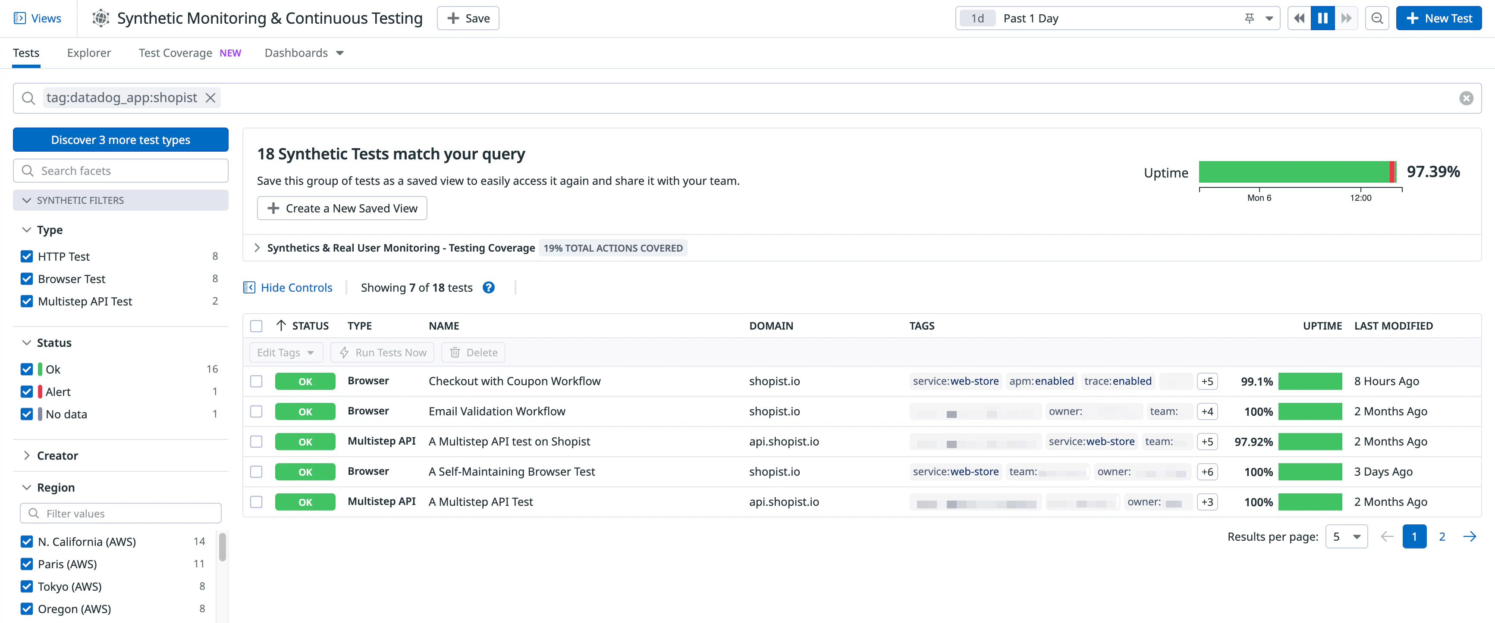Click the Hide Controls panel icon

click(x=249, y=287)
